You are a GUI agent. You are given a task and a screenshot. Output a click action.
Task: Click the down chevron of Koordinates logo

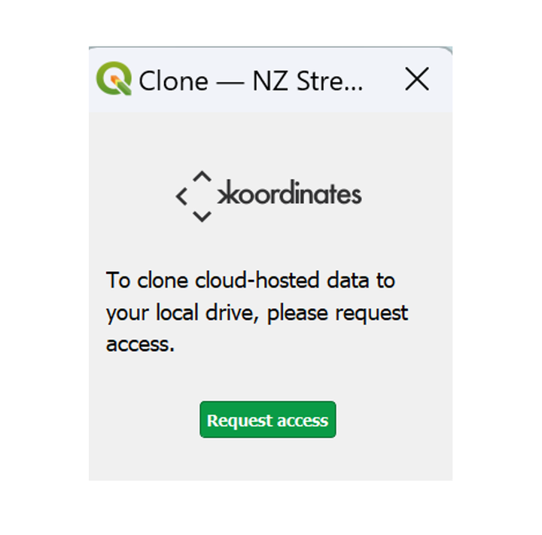point(202,217)
